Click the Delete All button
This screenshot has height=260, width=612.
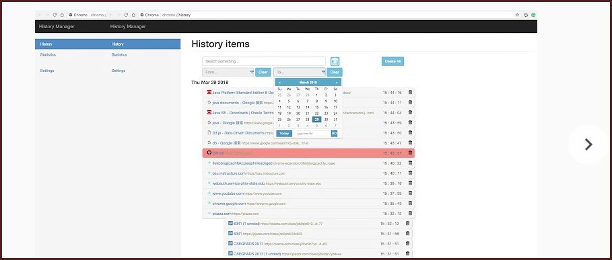click(393, 62)
